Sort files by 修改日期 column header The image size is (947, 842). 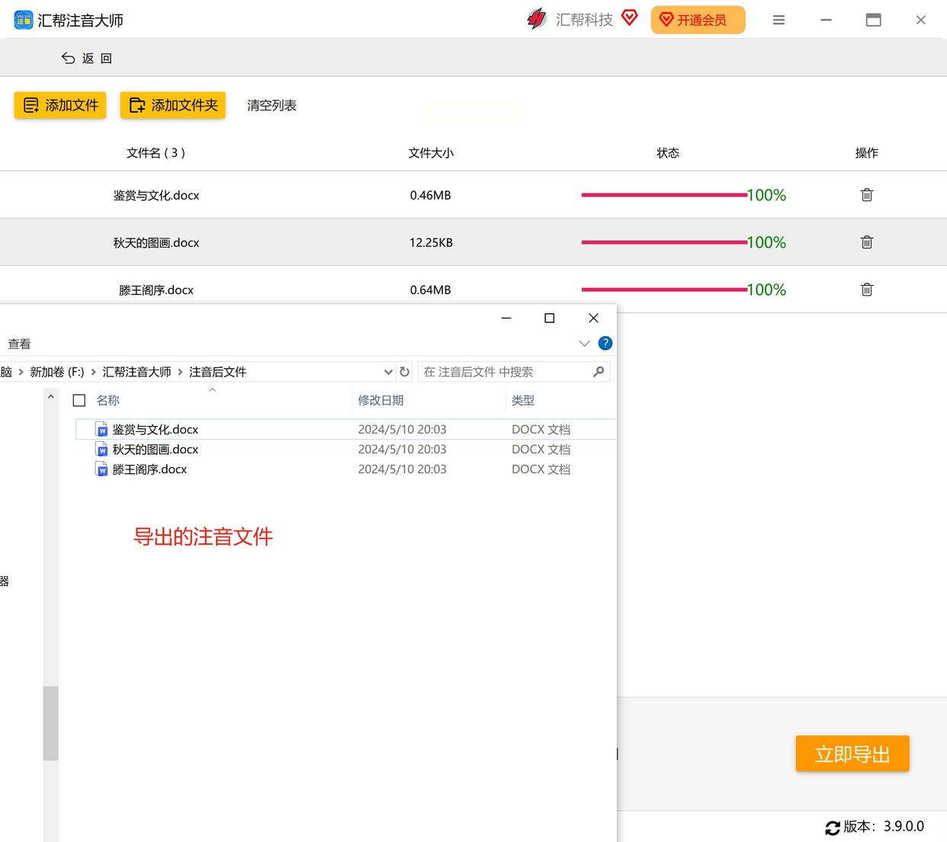(x=380, y=400)
